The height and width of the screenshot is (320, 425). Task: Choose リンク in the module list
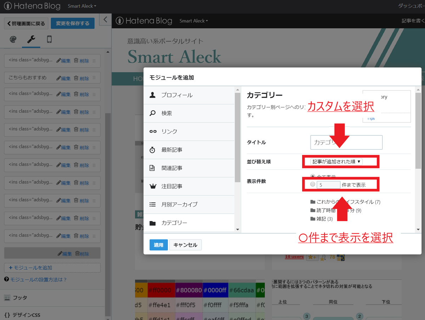click(x=189, y=132)
